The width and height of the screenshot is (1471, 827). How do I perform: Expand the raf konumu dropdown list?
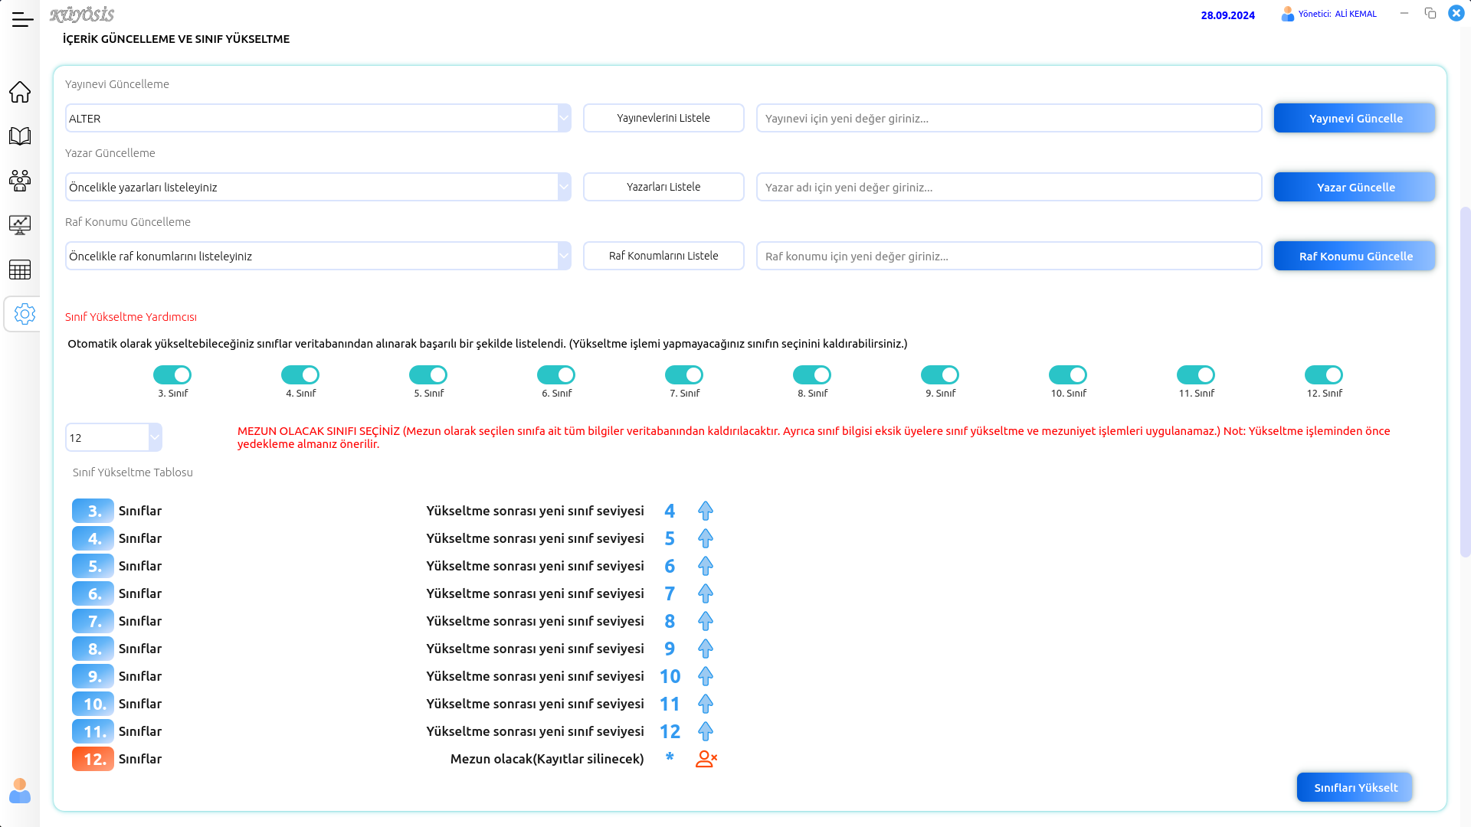point(564,256)
